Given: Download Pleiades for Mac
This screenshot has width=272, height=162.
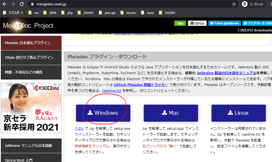Looking at the screenshot, I should tap(171, 113).
